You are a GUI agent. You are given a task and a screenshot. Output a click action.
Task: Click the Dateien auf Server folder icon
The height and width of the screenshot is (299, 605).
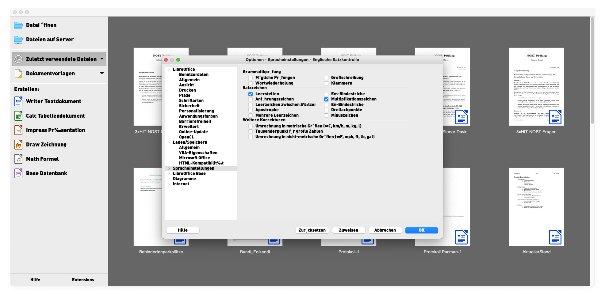tap(18, 40)
